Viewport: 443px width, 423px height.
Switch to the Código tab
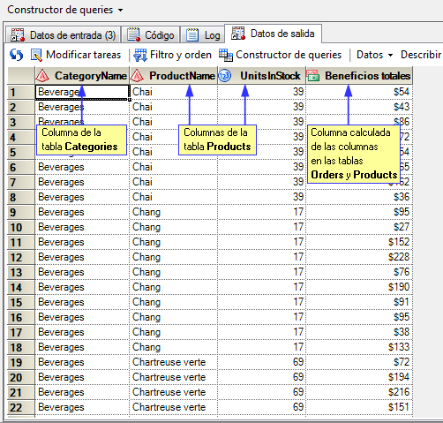pyautogui.click(x=151, y=35)
